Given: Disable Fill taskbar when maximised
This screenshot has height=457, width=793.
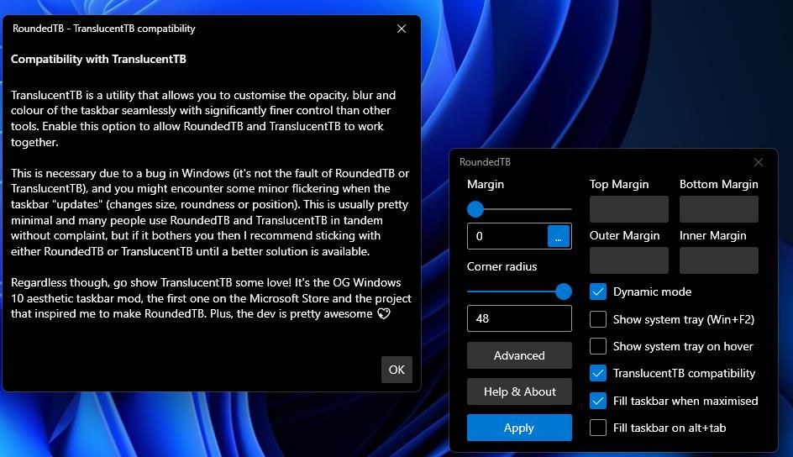Looking at the screenshot, I should tap(598, 401).
